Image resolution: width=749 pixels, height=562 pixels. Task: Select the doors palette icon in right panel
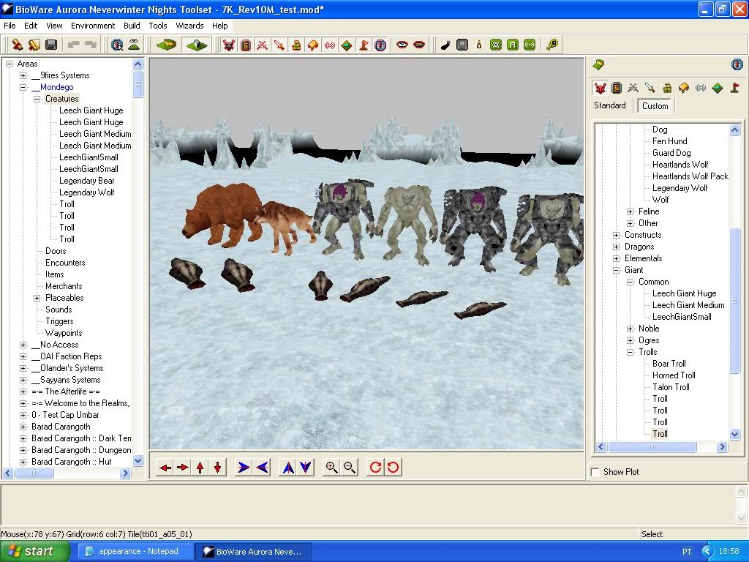[617, 88]
